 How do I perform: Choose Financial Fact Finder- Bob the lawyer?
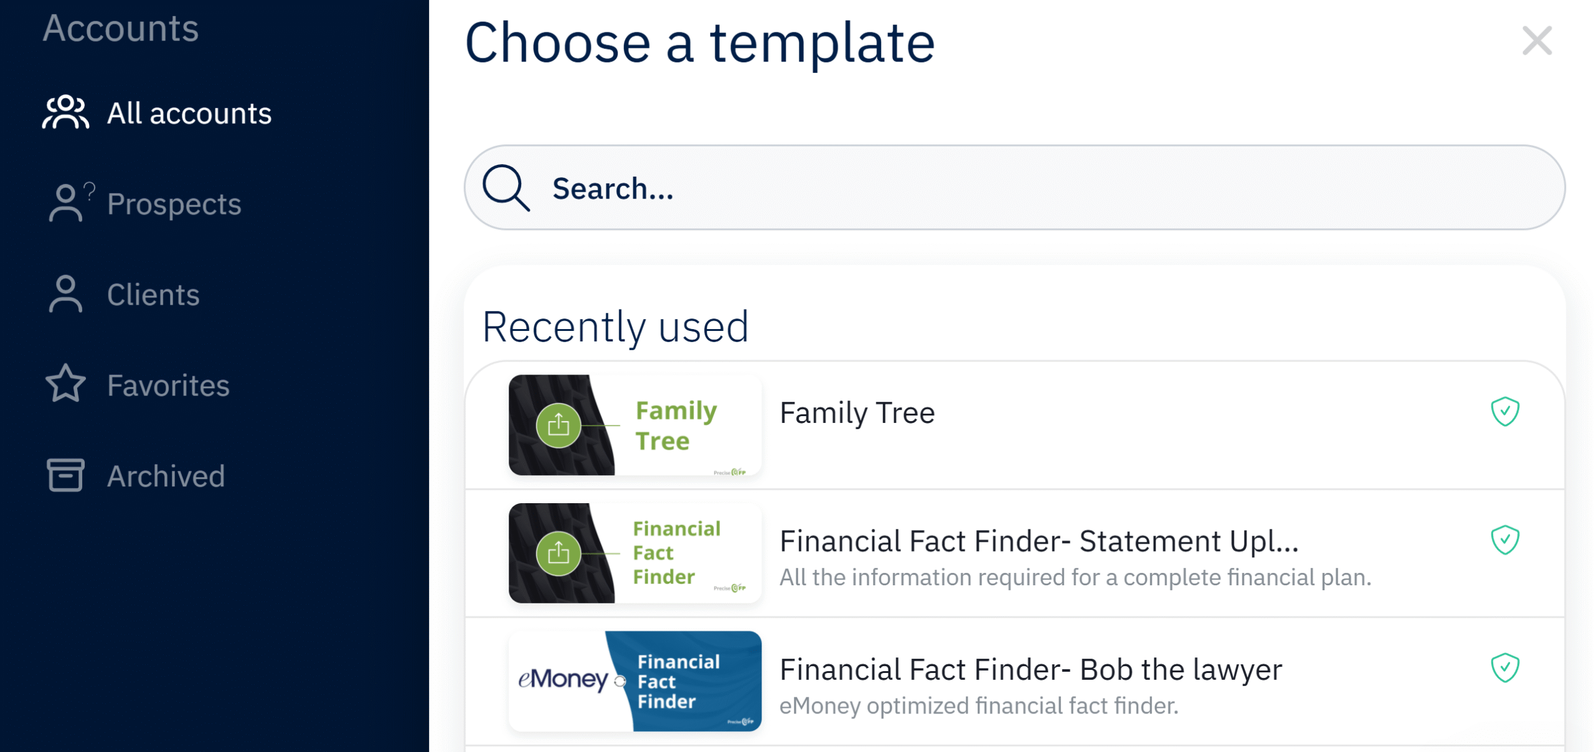point(1030,670)
